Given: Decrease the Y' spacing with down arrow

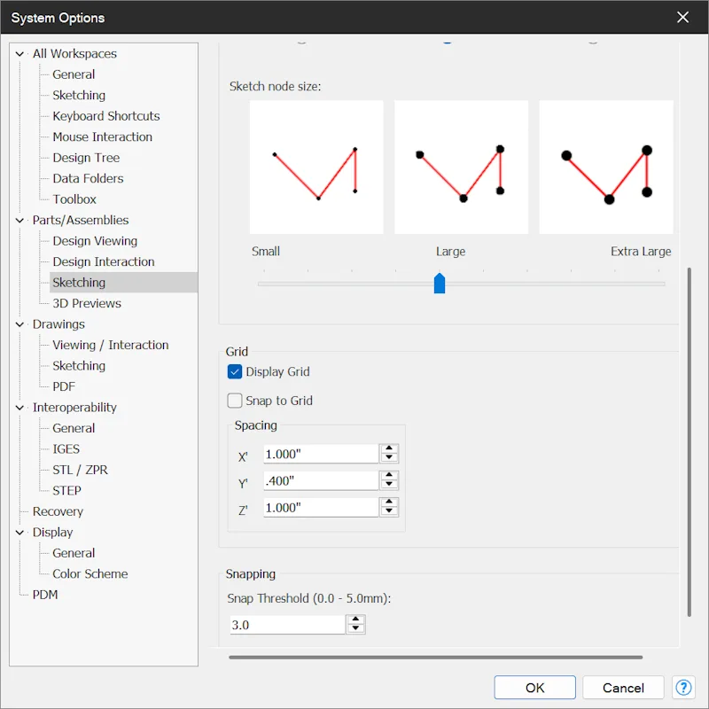Looking at the screenshot, I should (389, 484).
